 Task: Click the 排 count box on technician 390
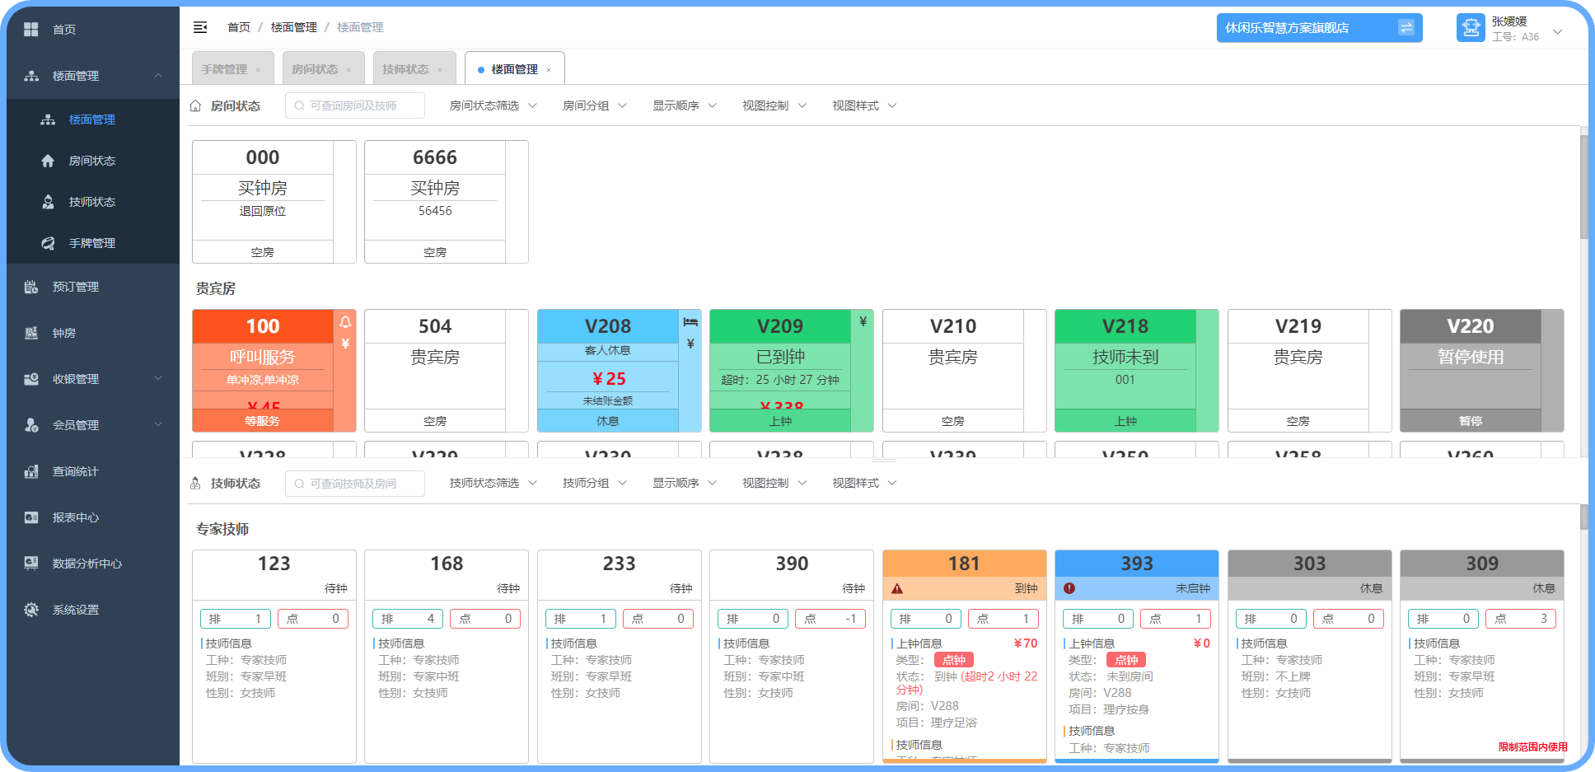click(x=753, y=619)
